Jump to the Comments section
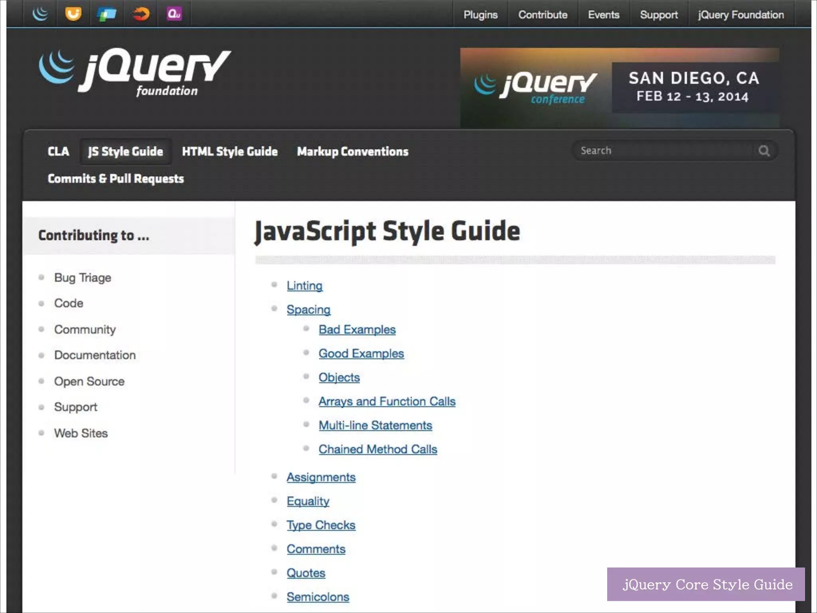The width and height of the screenshot is (817, 613). (x=316, y=549)
